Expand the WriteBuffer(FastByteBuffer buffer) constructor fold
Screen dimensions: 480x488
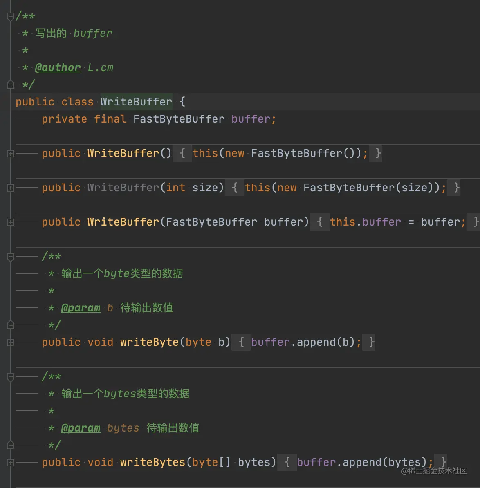click(x=10, y=222)
